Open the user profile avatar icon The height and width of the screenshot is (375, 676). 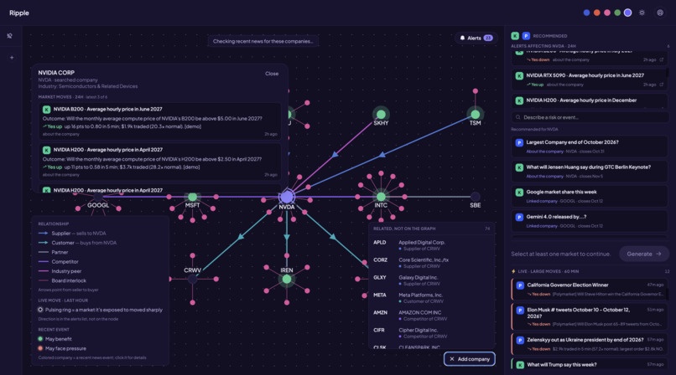coord(660,13)
